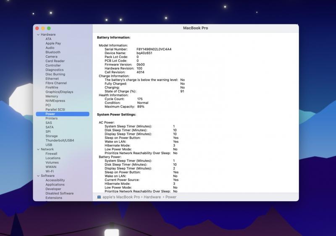Open Graphics/Displays information
The width and height of the screenshot is (336, 236).
click(x=59, y=92)
